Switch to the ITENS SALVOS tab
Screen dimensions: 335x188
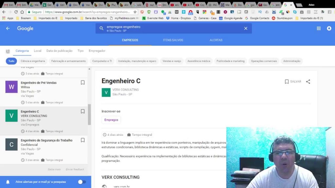(x=173, y=40)
